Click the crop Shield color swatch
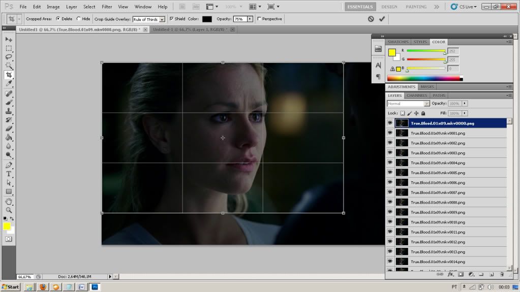This screenshot has width=520, height=292. point(207,19)
